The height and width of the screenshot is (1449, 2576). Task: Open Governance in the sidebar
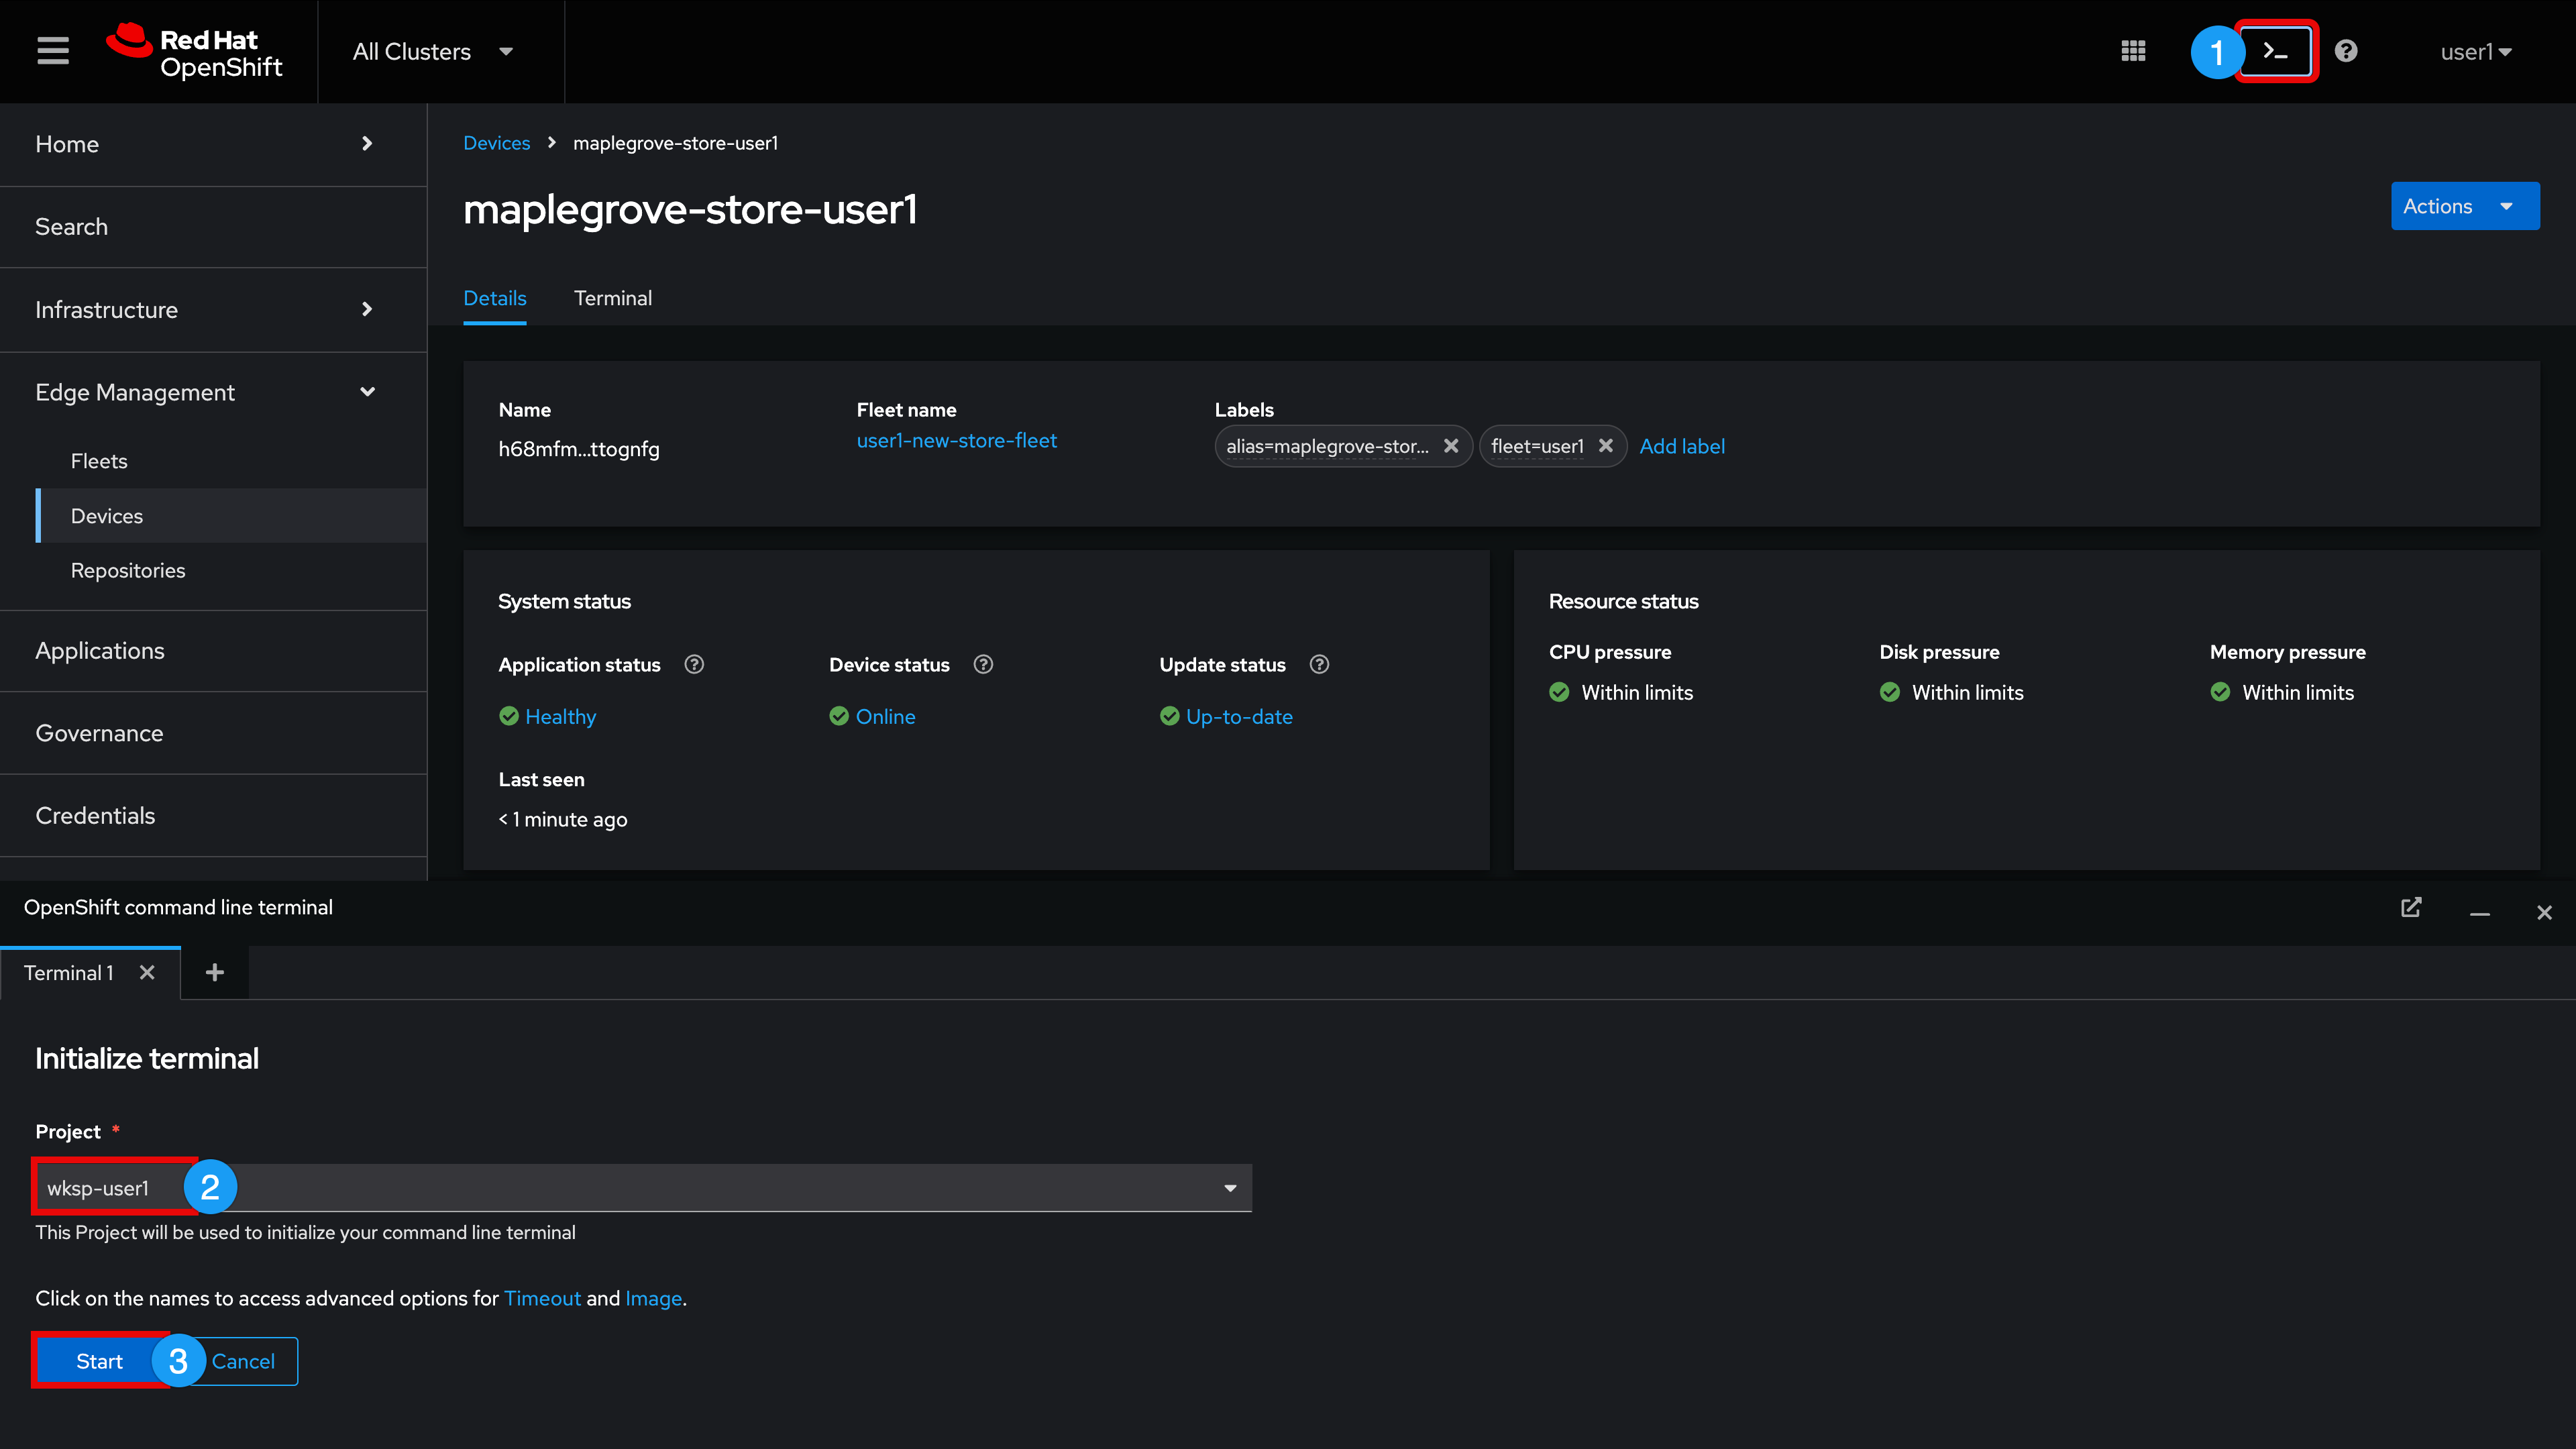coord(214,733)
